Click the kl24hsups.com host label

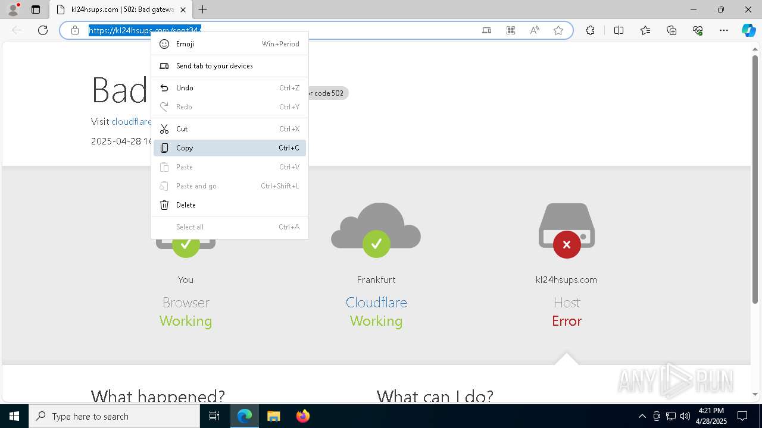coord(566,279)
